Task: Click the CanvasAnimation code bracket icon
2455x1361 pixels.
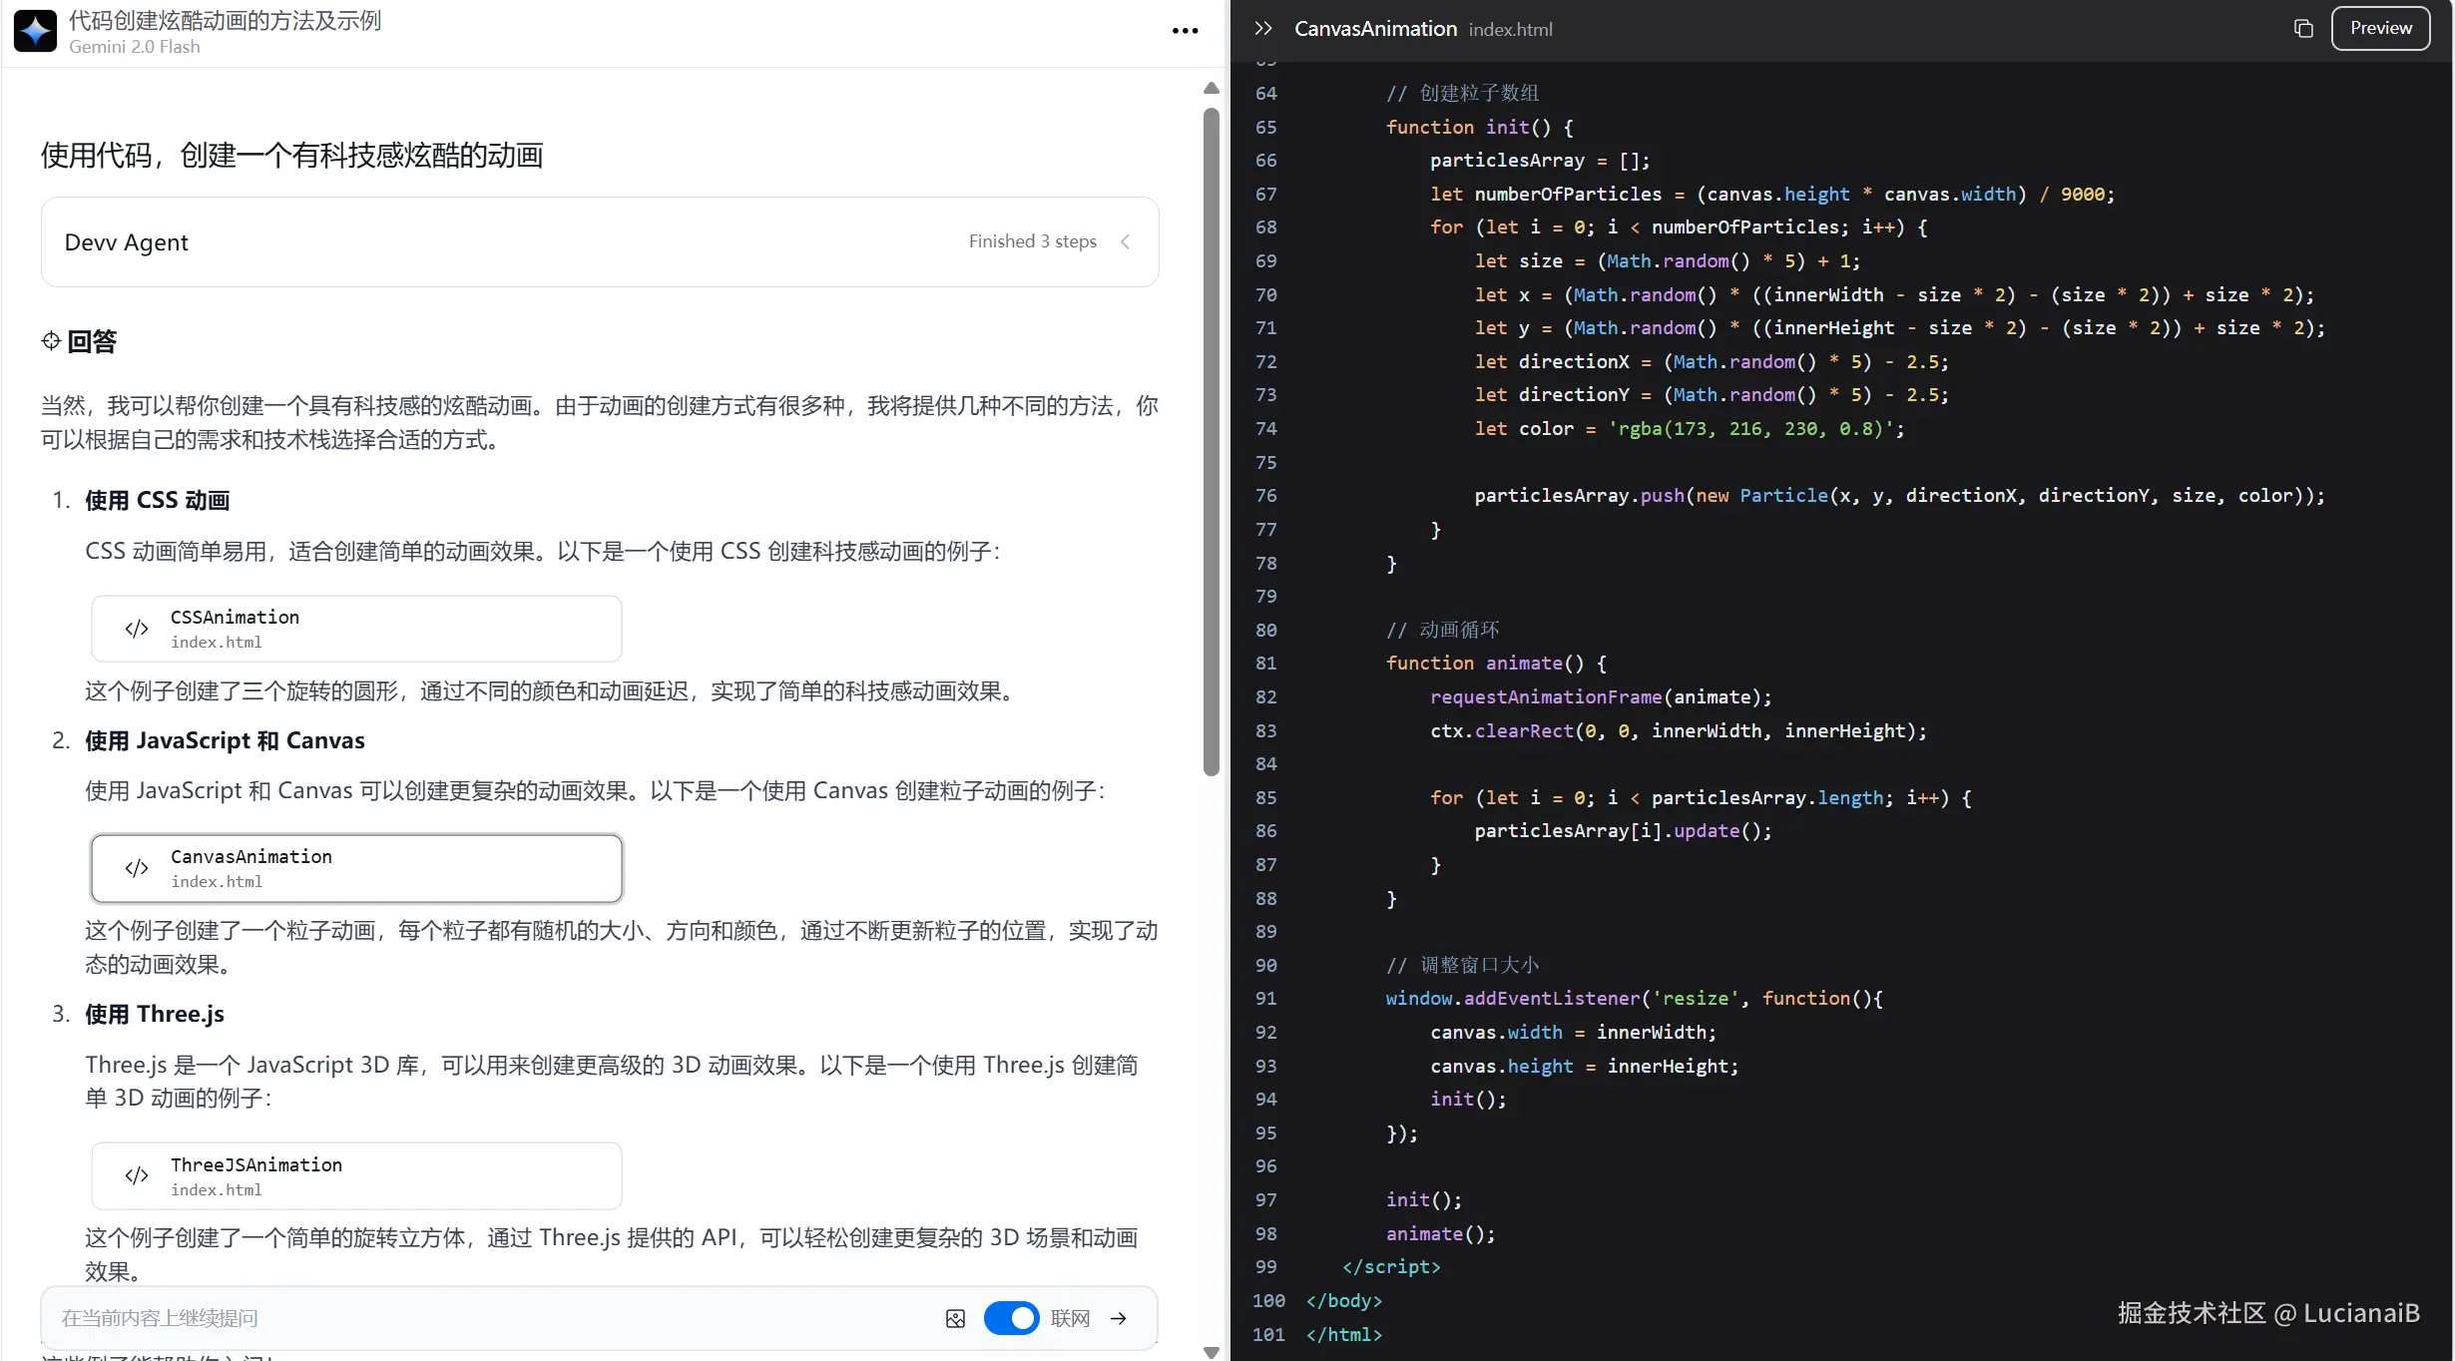Action: (x=137, y=868)
